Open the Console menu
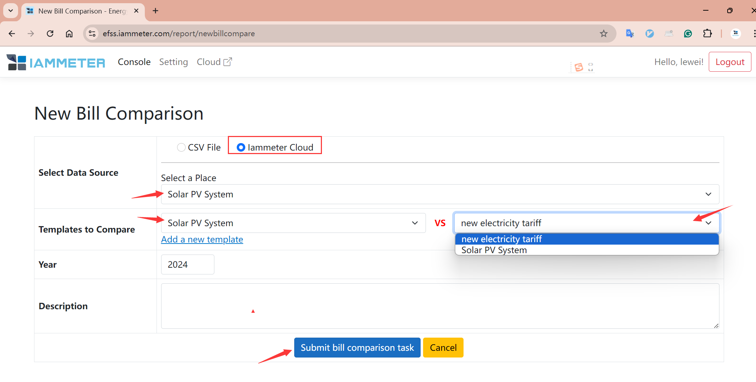756x382 pixels. click(134, 62)
